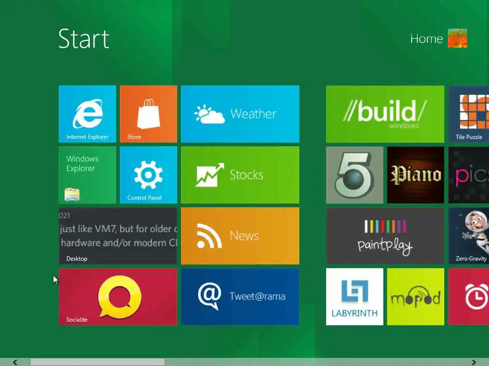Open the Internet Explorer tile
Viewport: 489px width, 366px height.
point(87,114)
